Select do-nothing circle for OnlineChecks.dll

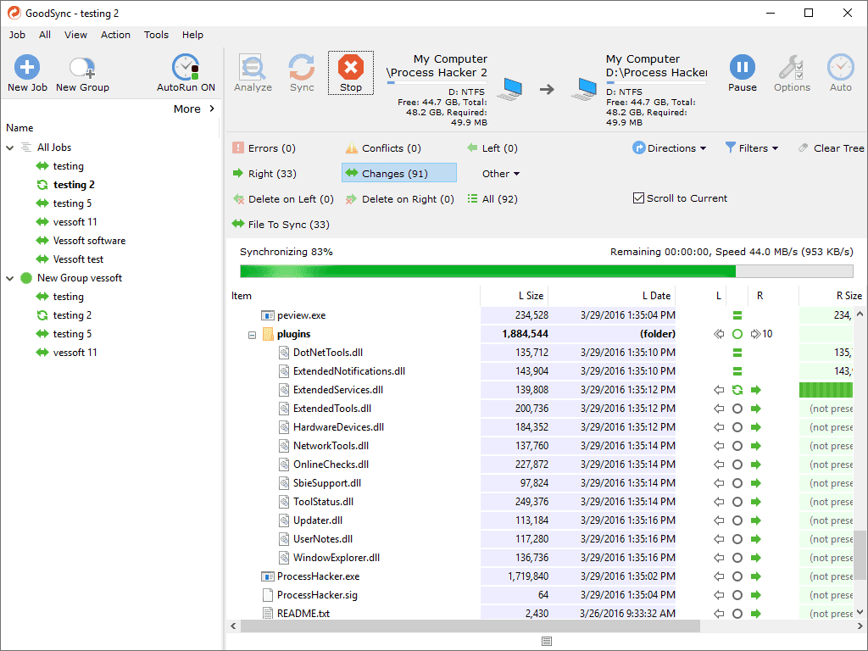tap(737, 465)
